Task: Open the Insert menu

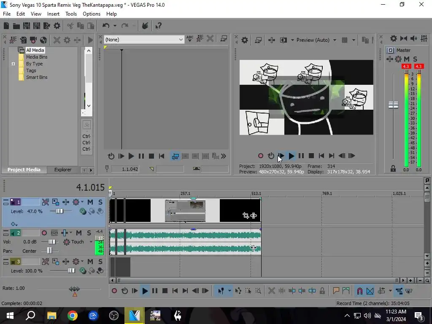Action: tap(53, 14)
